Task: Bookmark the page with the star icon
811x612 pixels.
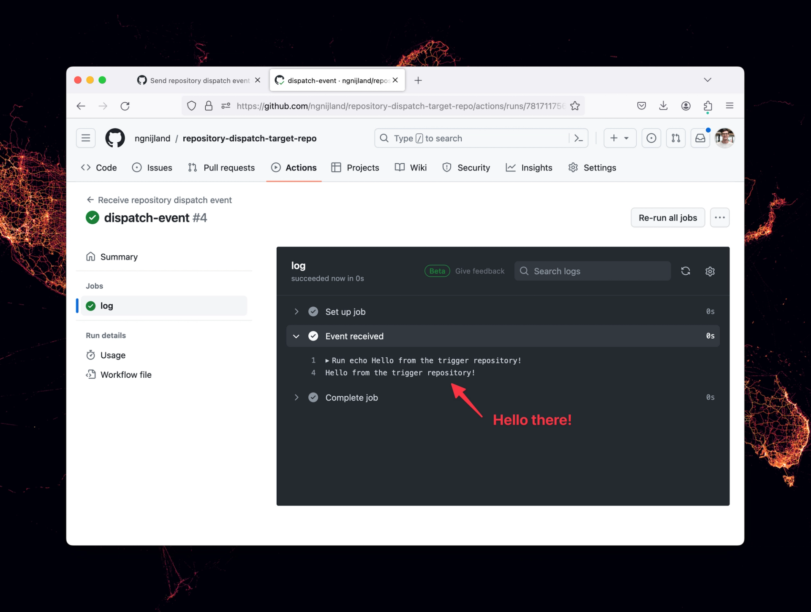Action: coord(574,106)
